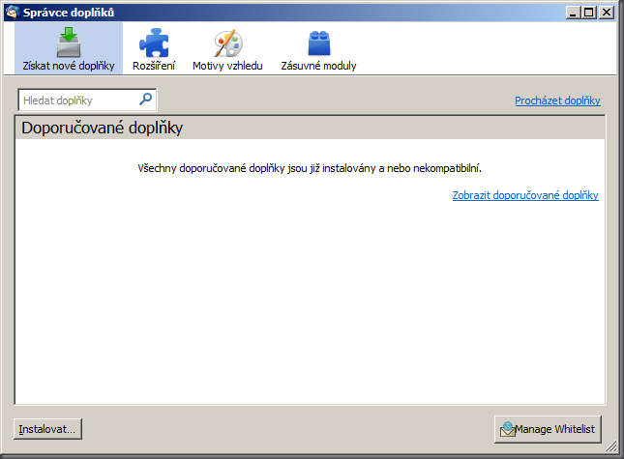624x459 pixels.
Task: Select the blue puzzle piece Rozšíření icon
Action: (x=154, y=43)
